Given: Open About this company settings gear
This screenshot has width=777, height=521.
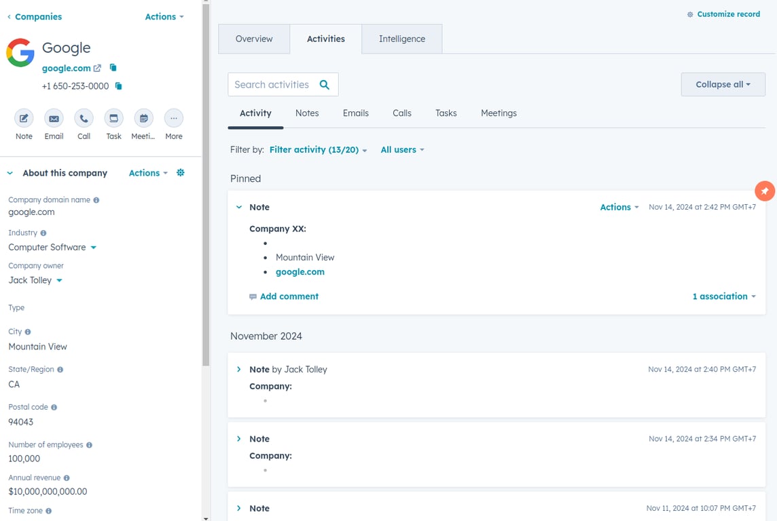Looking at the screenshot, I should (181, 173).
